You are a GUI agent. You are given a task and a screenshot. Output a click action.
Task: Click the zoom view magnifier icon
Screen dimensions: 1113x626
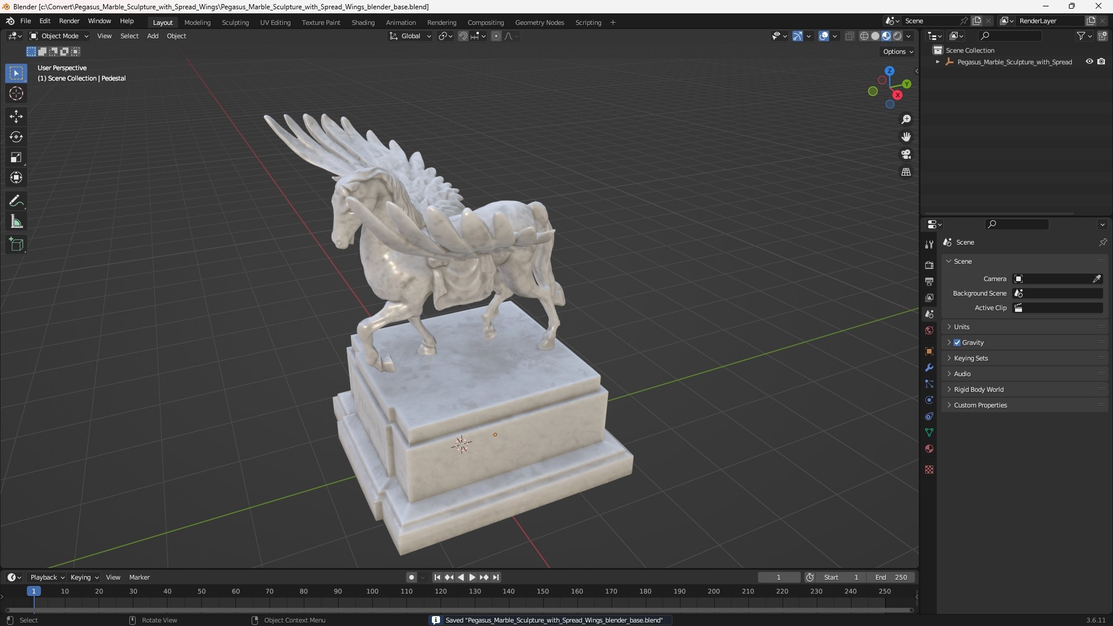906,119
